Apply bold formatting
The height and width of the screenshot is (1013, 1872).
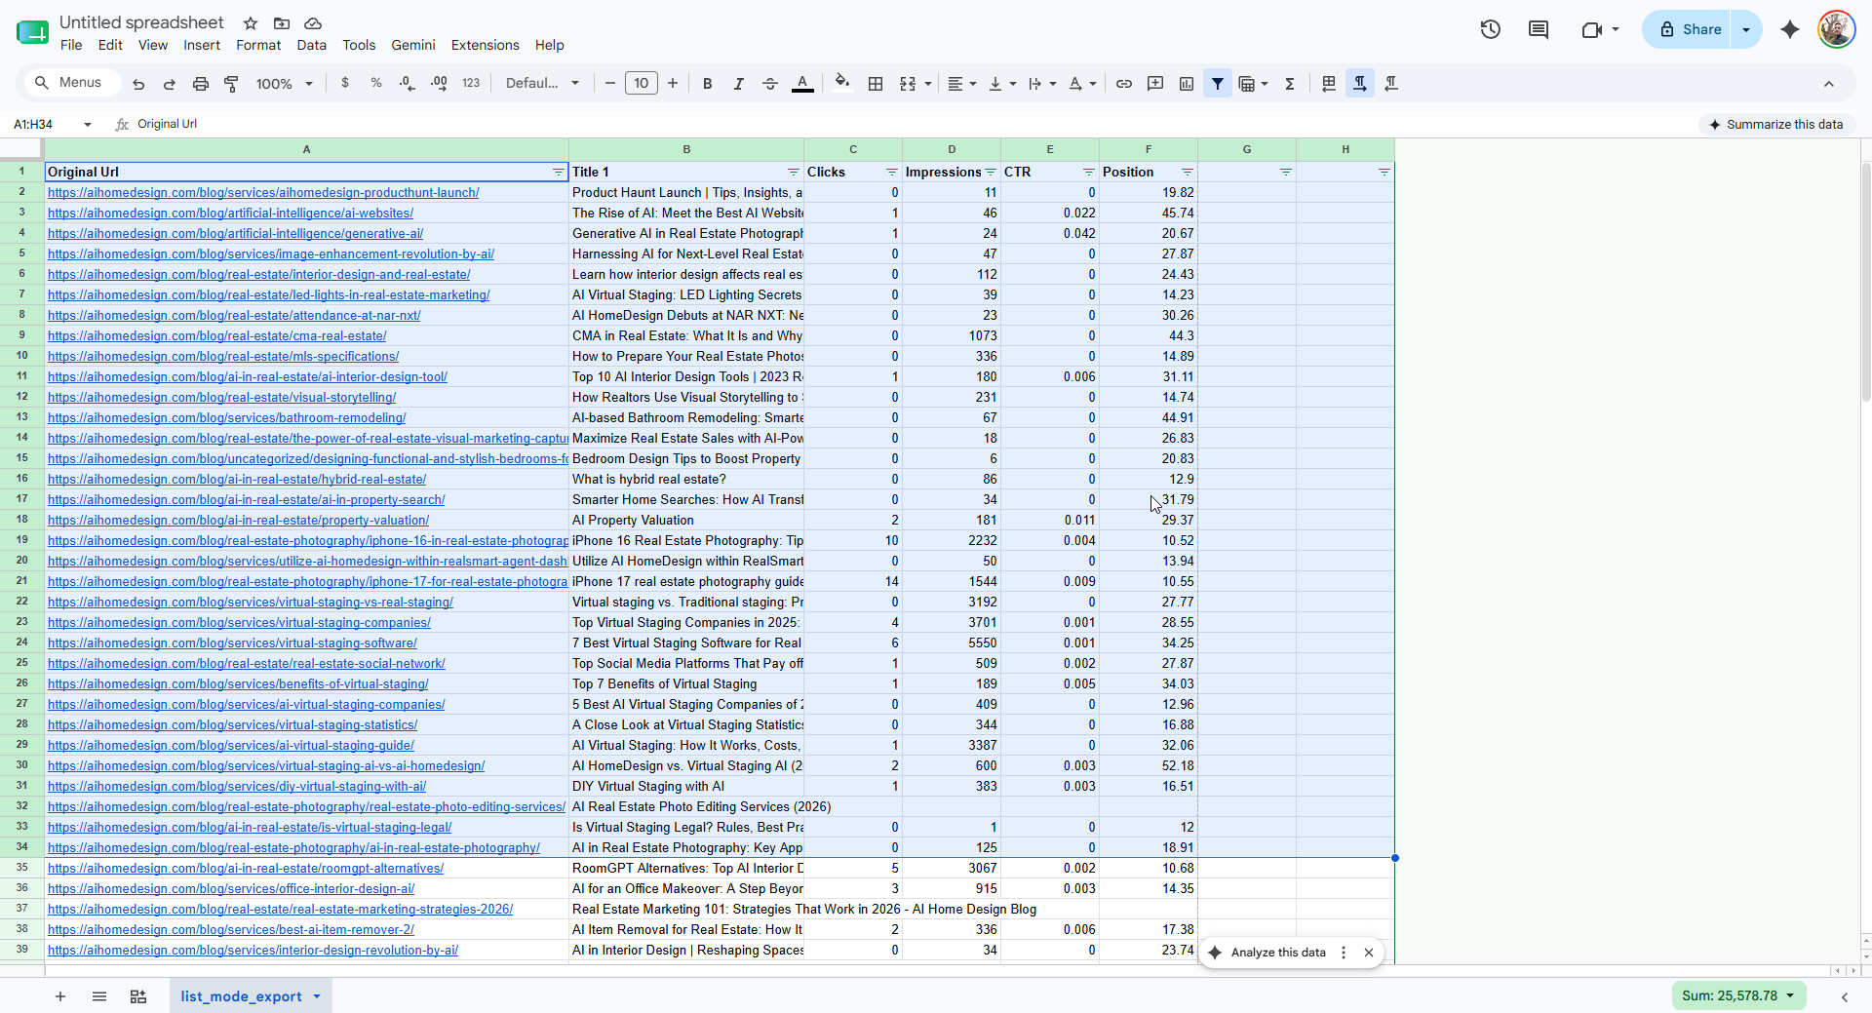[x=708, y=84]
